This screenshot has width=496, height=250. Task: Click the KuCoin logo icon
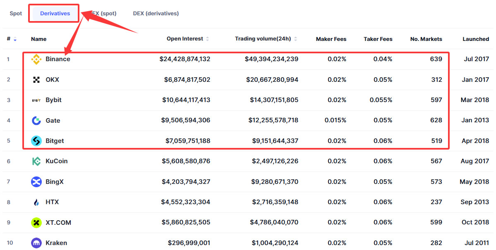pos(36,161)
